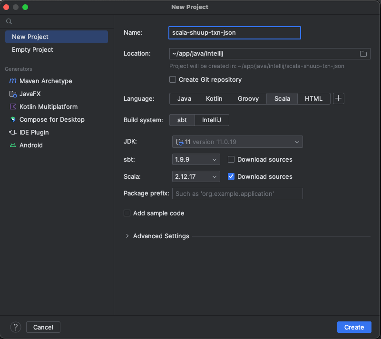The width and height of the screenshot is (381, 339).
Task: Enable Create Git repository checkbox
Action: [173, 79]
